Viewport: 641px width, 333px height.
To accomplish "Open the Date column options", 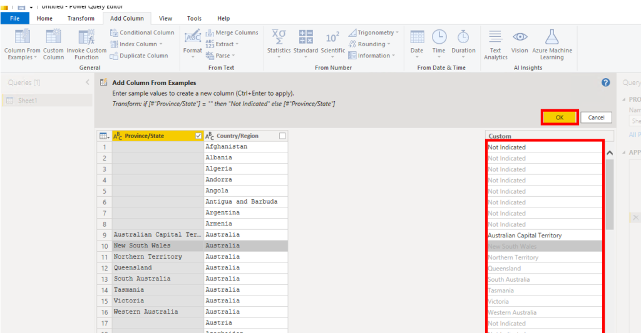I will click(417, 43).
